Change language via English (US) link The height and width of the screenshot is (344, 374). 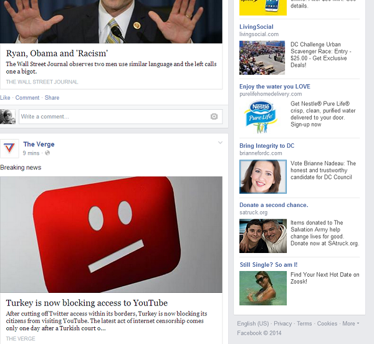253,323
